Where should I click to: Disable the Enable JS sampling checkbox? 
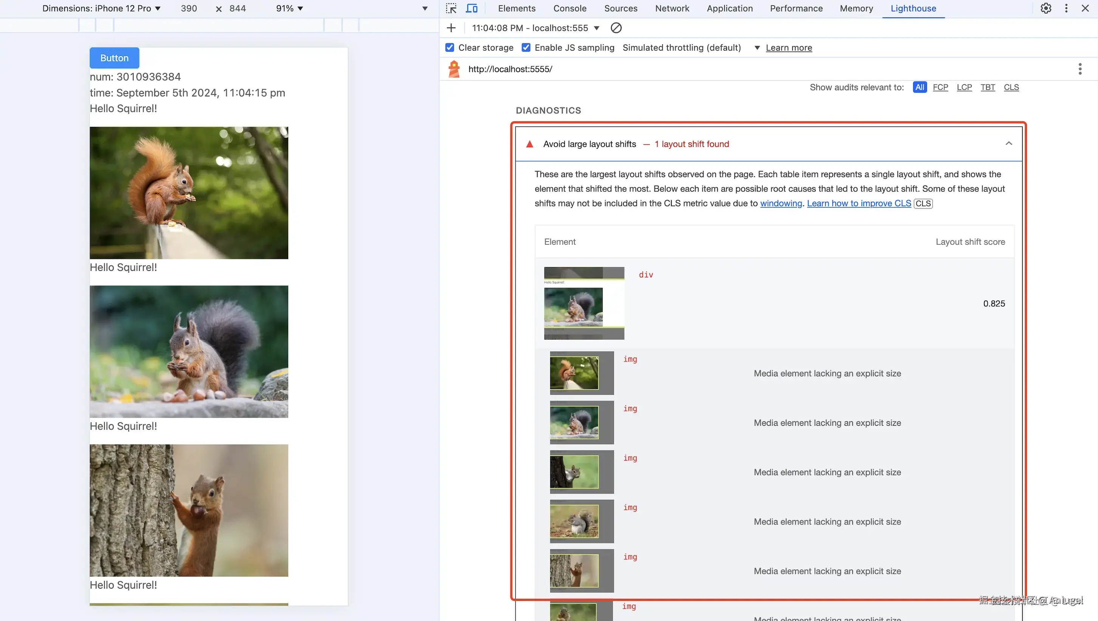pos(526,48)
